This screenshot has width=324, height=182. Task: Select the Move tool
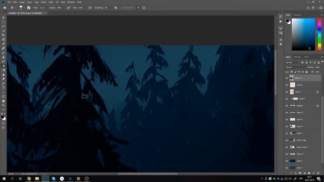pyautogui.click(x=4, y=18)
